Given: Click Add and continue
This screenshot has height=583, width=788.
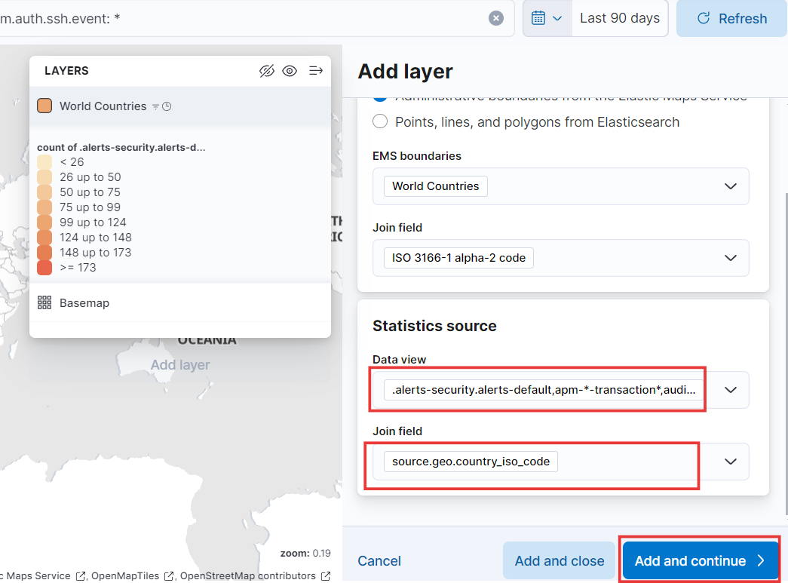Looking at the screenshot, I should coord(701,561).
